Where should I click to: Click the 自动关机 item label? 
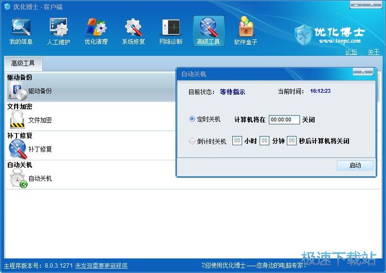coord(40,178)
